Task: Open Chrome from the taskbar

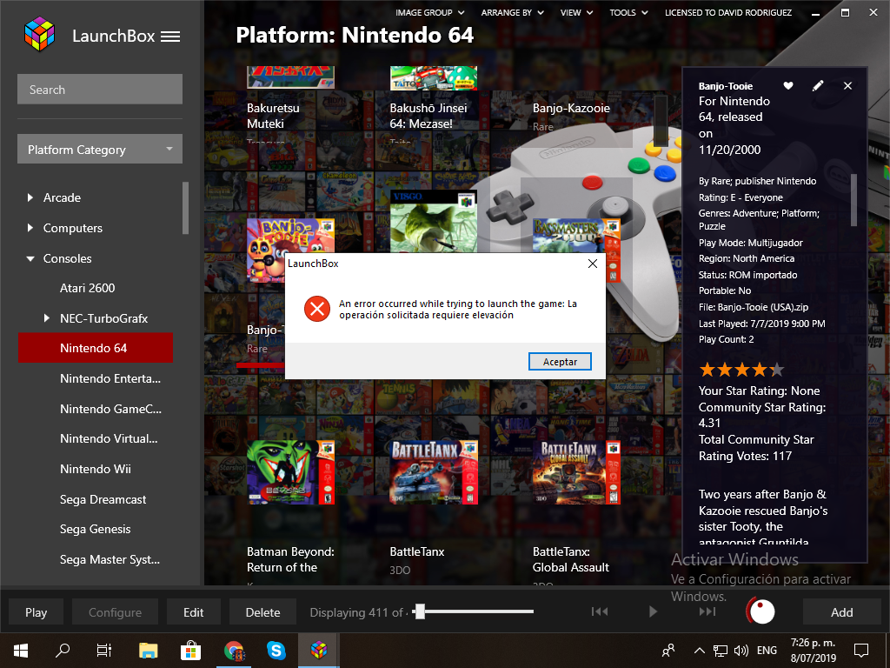Action: pyautogui.click(x=234, y=651)
